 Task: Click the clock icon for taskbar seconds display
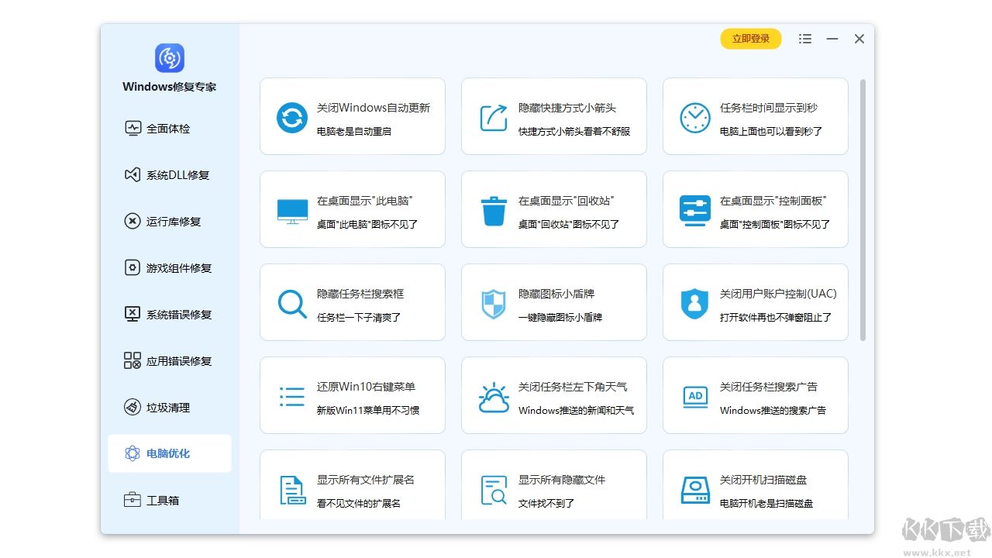pos(694,116)
